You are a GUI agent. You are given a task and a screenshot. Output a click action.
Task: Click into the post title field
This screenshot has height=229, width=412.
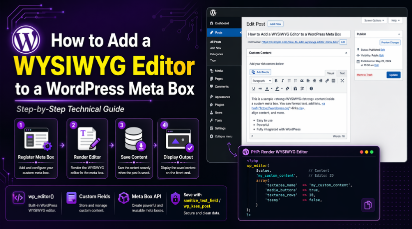[298, 34]
